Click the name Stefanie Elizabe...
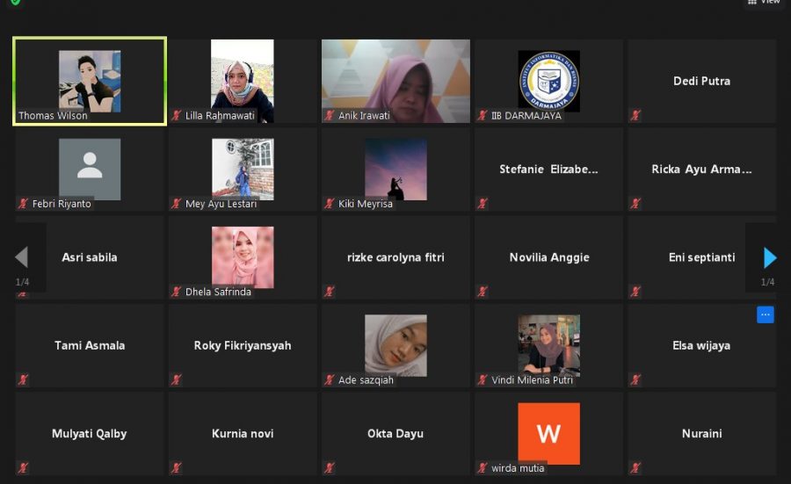This screenshot has width=791, height=484. (548, 170)
